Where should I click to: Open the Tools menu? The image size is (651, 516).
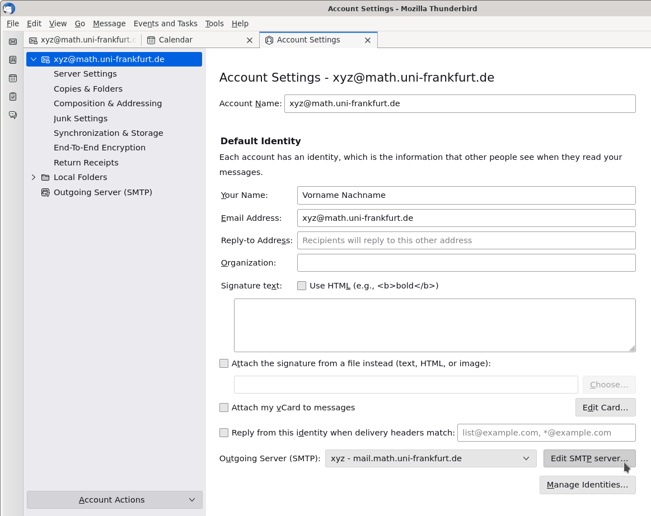(x=214, y=23)
